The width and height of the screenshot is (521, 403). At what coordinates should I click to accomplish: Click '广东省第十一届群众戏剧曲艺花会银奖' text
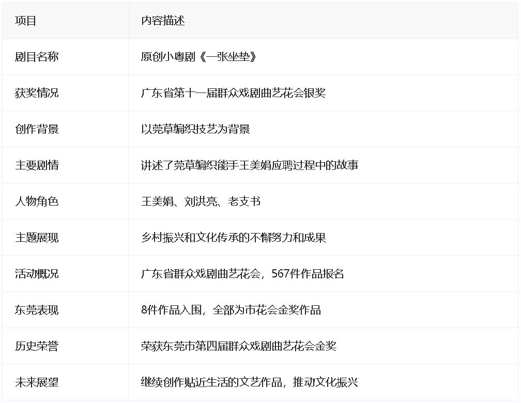233,93
